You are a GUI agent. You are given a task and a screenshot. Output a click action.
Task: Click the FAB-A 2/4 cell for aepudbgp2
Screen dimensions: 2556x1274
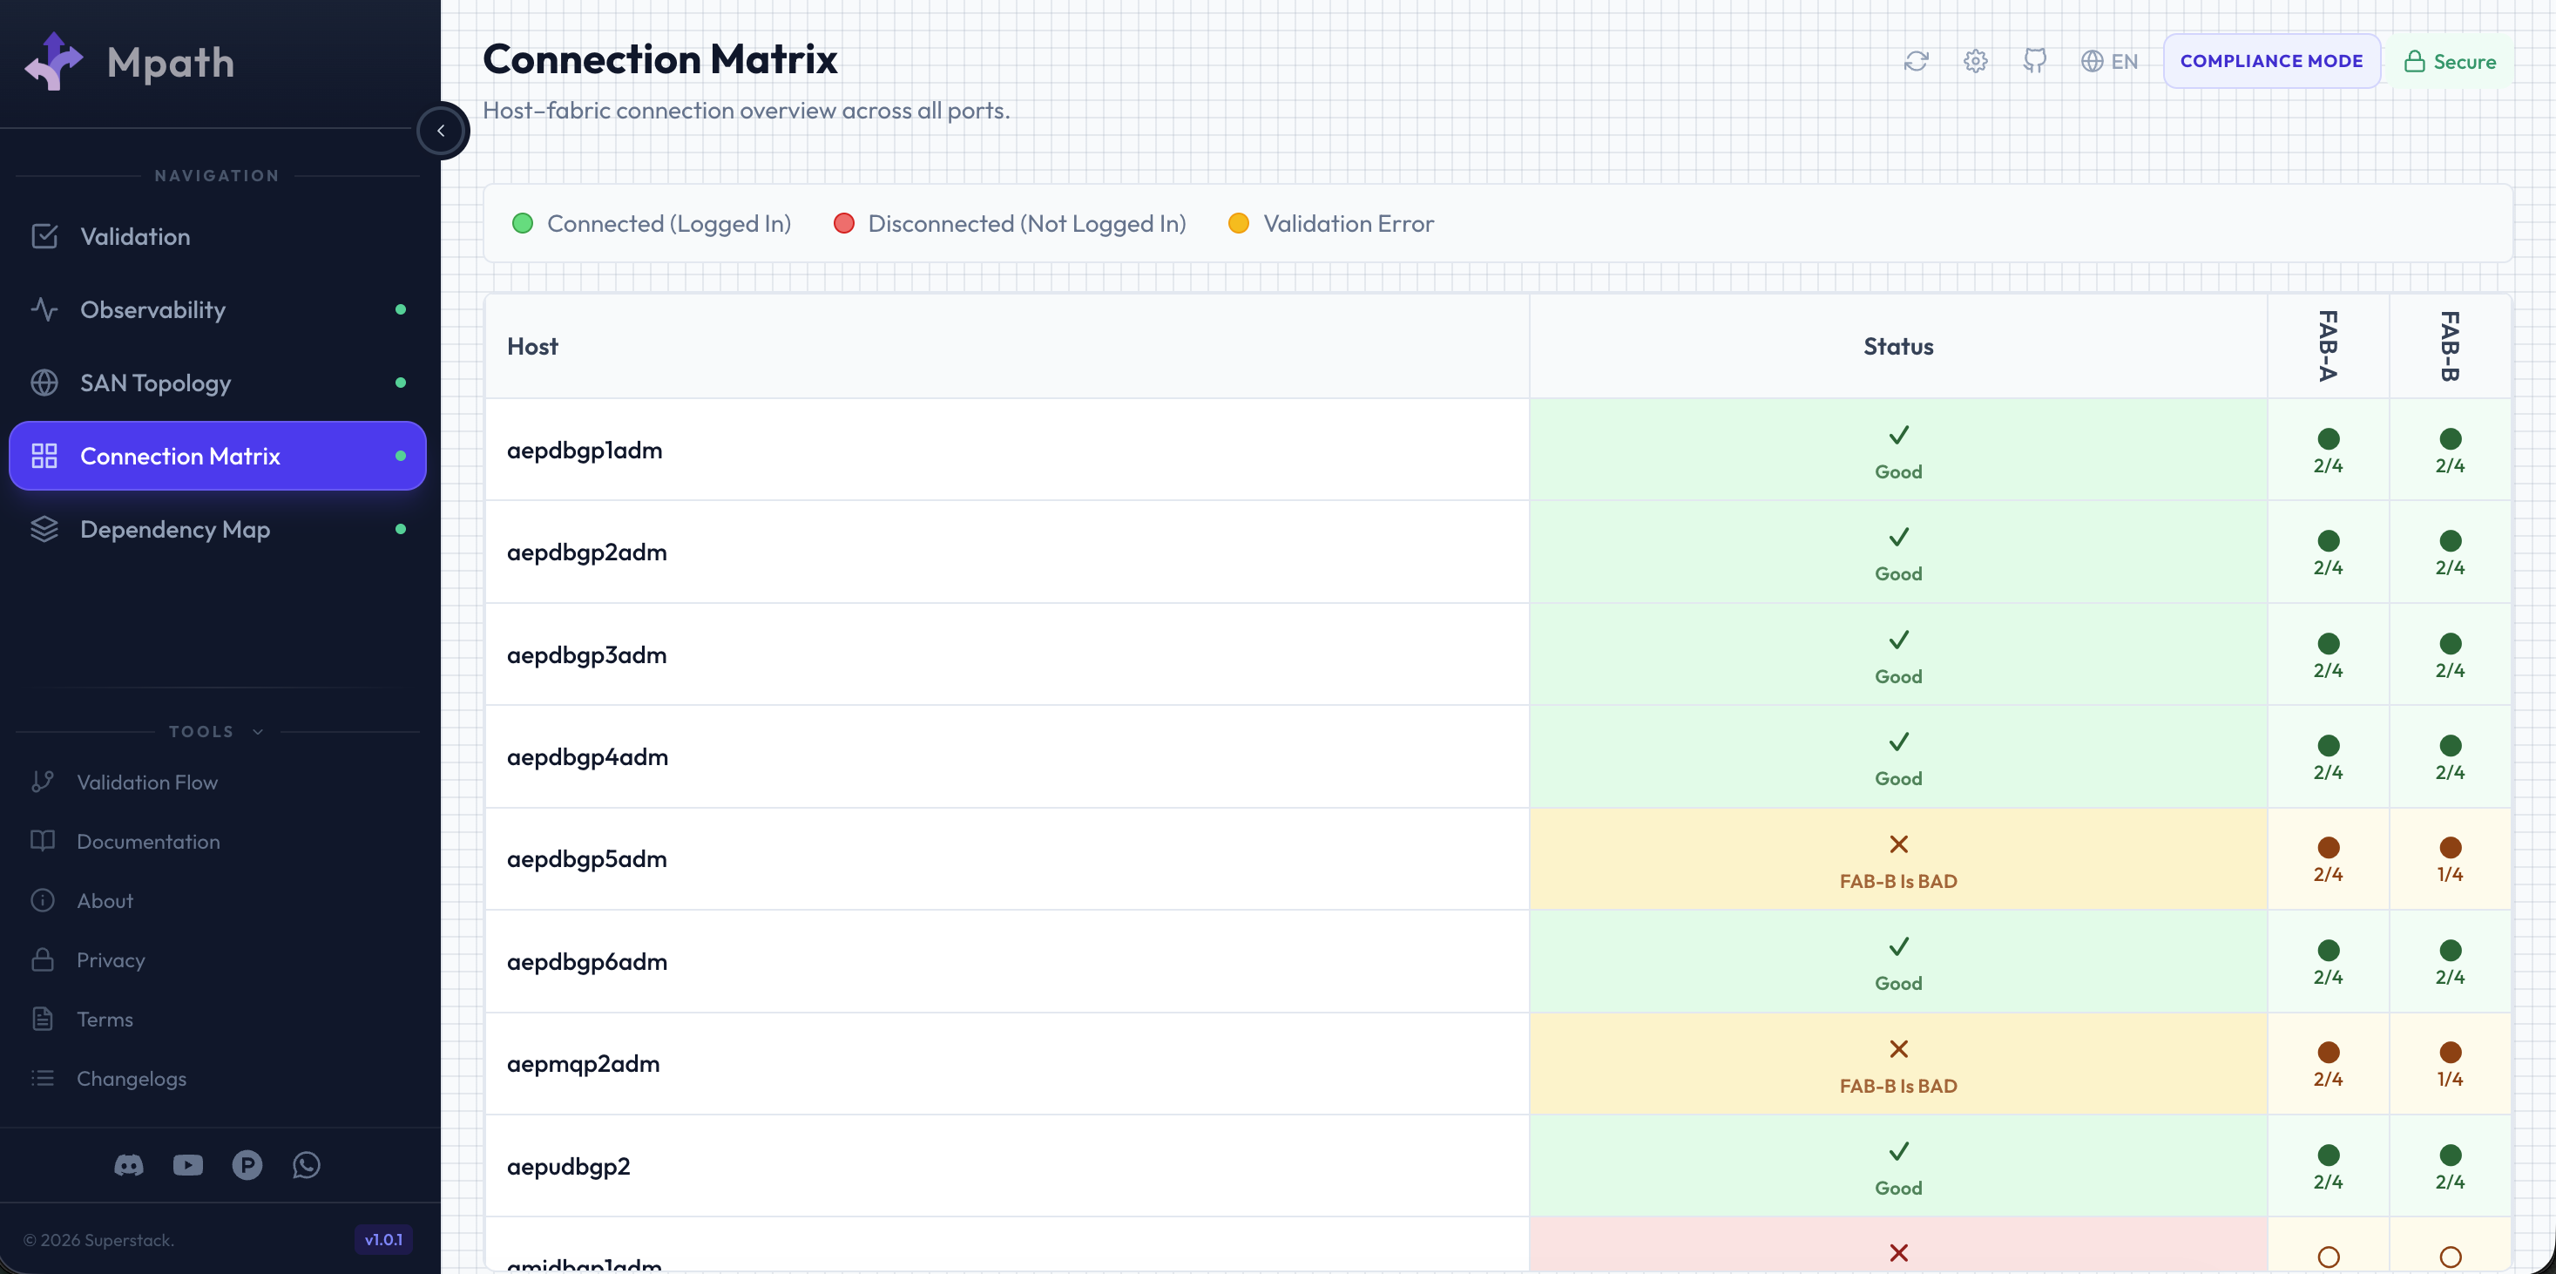click(x=2328, y=1166)
